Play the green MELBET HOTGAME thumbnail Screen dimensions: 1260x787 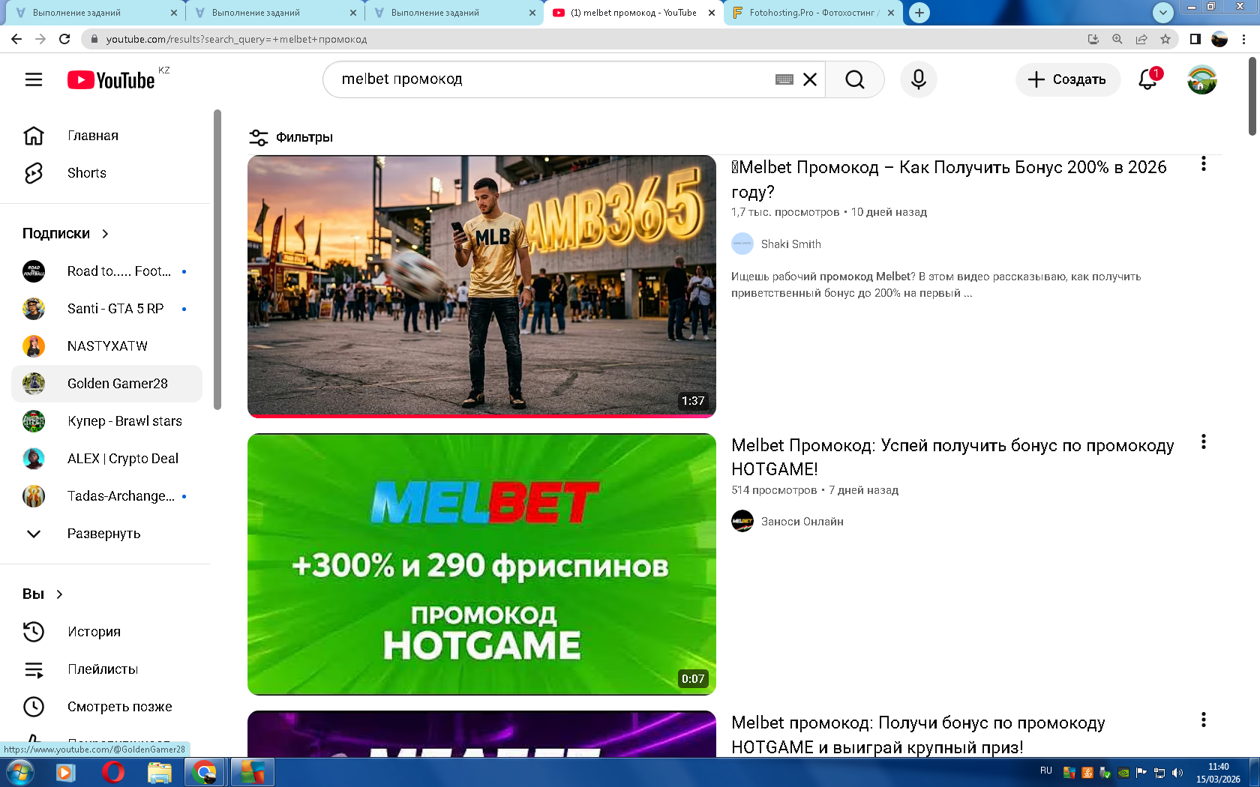click(481, 564)
